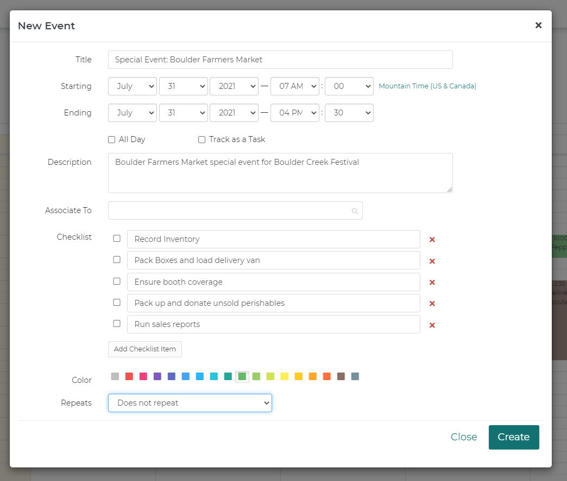Click the Mountain Time timezone link

[x=427, y=86]
